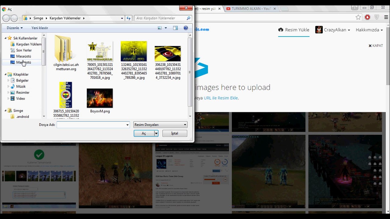Click the Aç button
390x219 pixels.
click(144, 134)
